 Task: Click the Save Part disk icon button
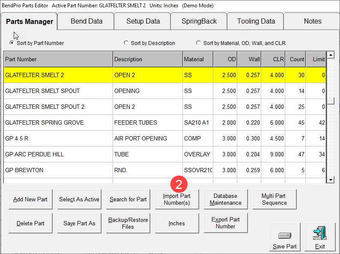click(285, 237)
